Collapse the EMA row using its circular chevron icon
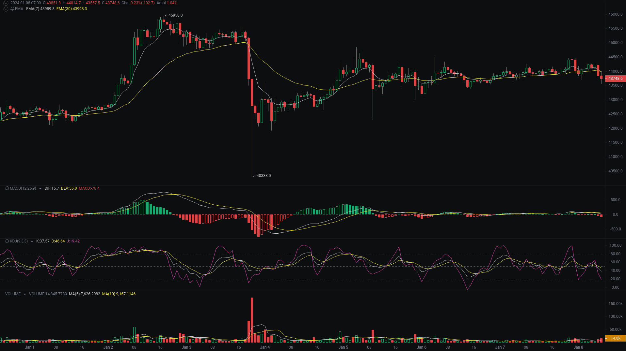 (x=6, y=9)
